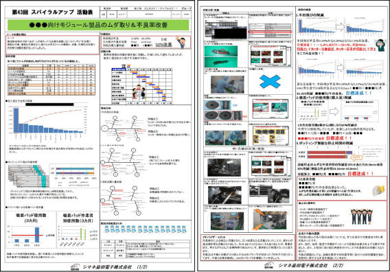Click heading 1.半田飛びの削減
The height and width of the screenshot is (272, 390).
[310, 15]
